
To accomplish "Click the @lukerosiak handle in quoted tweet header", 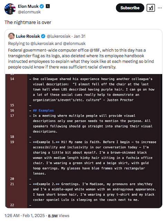I will pos(58,36).
